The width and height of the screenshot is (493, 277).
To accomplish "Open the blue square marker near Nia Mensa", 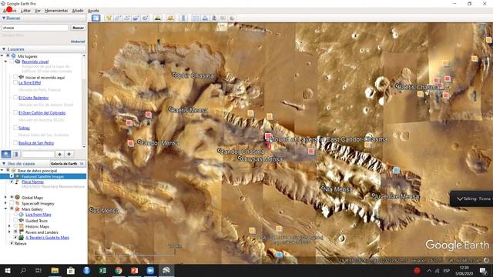I will (x=397, y=170).
